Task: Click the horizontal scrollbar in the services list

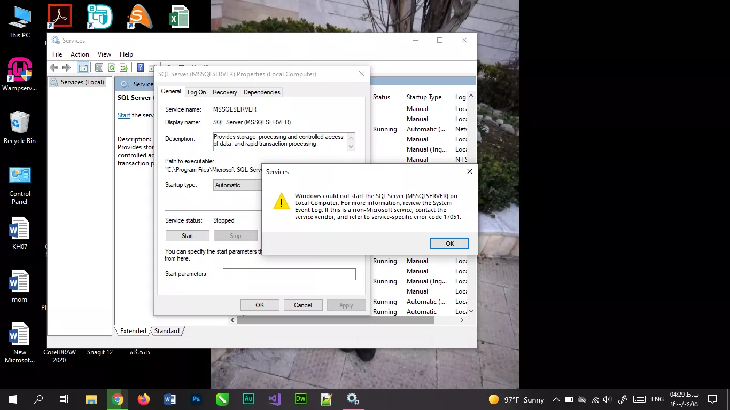Action: click(x=336, y=320)
